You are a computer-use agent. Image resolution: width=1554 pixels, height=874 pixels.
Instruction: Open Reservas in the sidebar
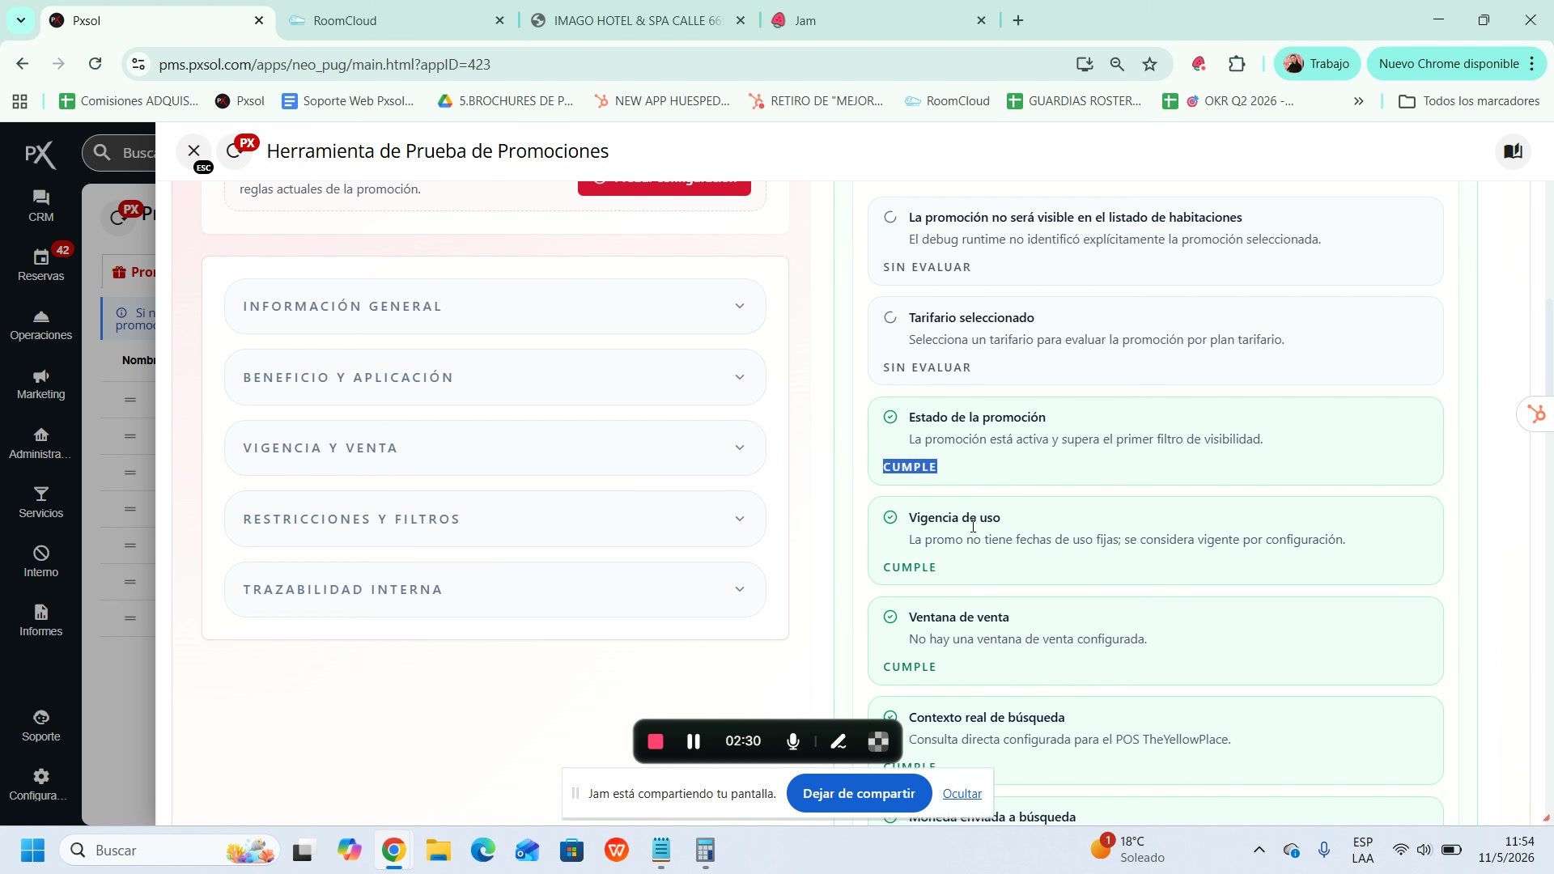[x=40, y=265]
